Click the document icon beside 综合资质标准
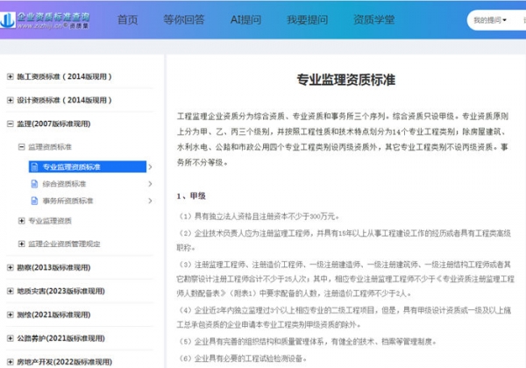The image size is (526, 368). (34, 184)
